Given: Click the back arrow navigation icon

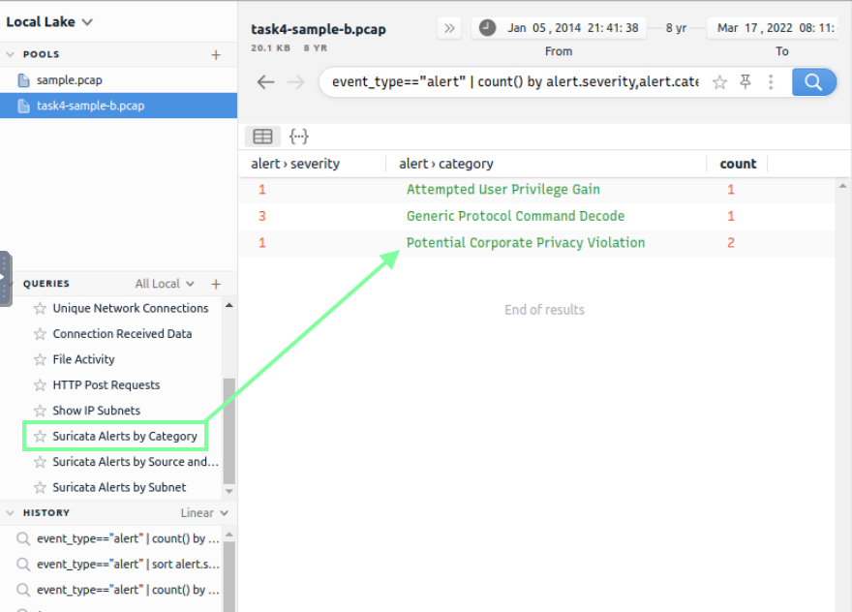Looking at the screenshot, I should (x=265, y=82).
